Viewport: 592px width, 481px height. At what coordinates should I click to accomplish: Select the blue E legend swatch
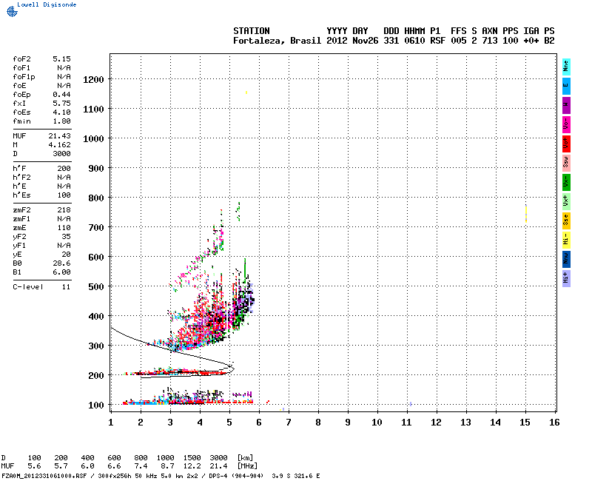(x=566, y=86)
